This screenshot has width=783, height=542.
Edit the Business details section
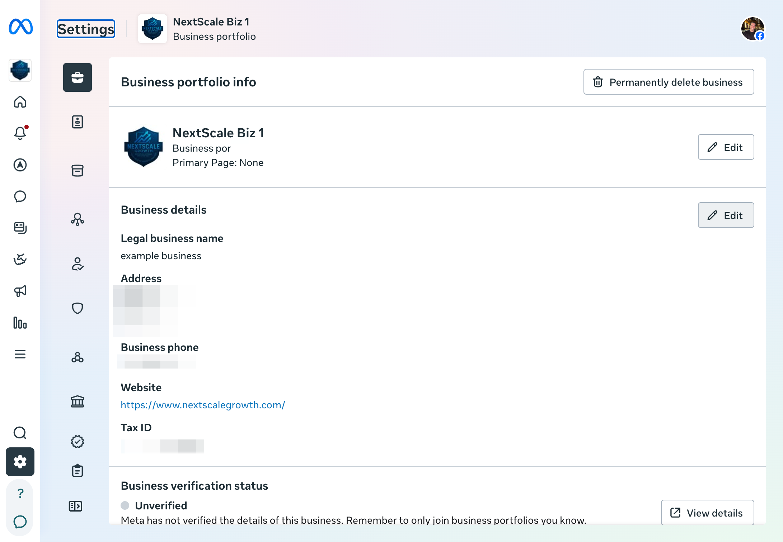click(726, 215)
